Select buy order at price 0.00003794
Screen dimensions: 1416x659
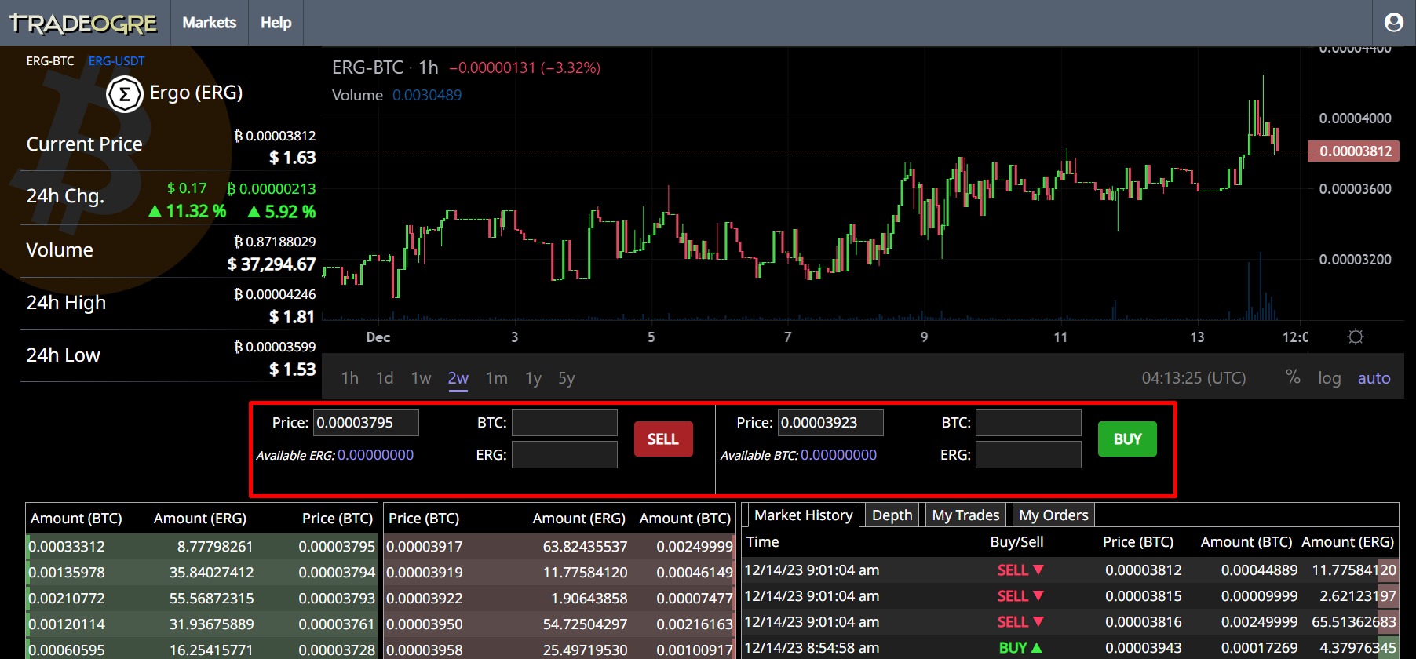(x=202, y=572)
